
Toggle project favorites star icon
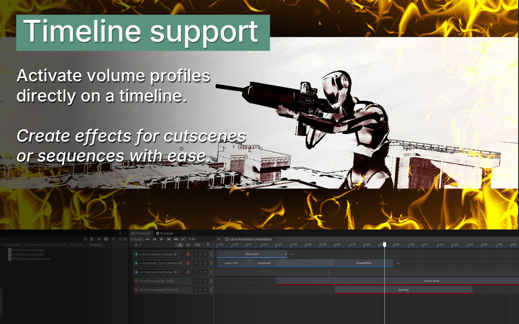[x=113, y=239]
